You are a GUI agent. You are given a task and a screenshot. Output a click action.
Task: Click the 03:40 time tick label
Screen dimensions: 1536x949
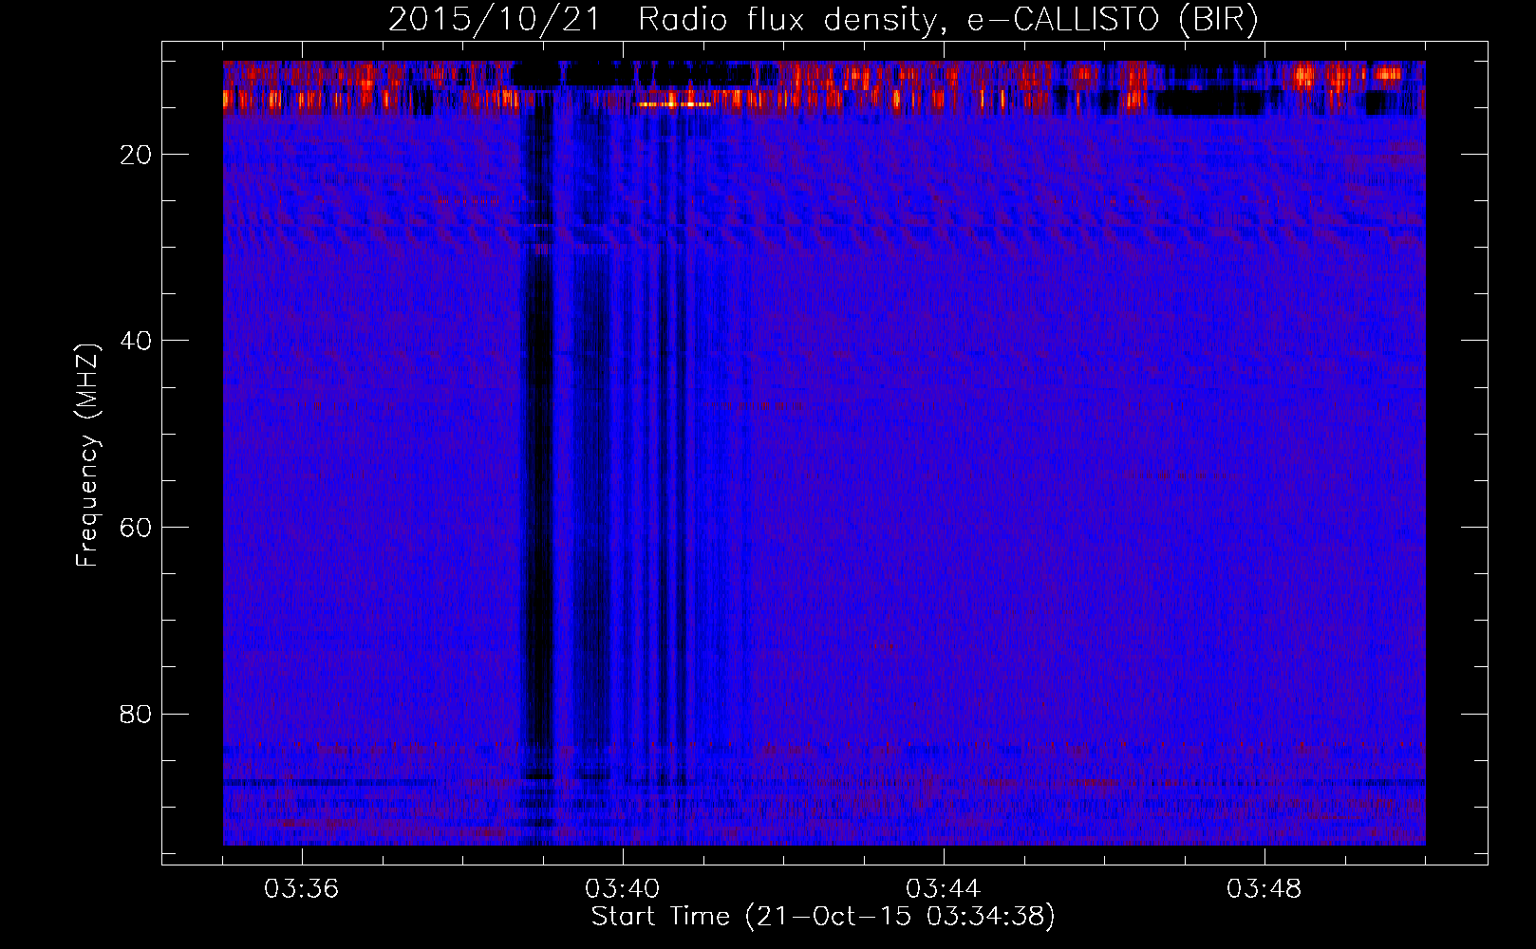coord(623,889)
